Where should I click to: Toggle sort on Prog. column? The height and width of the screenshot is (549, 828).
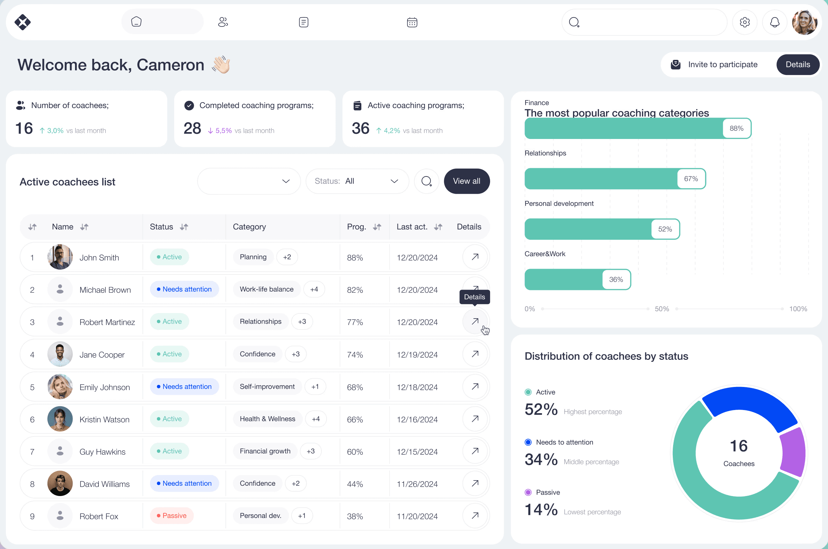(377, 227)
